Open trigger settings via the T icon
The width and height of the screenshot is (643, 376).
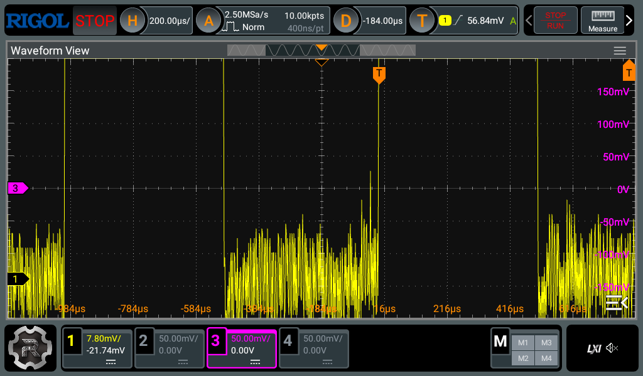point(421,20)
